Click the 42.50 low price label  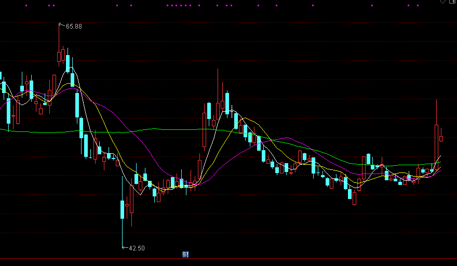click(x=137, y=248)
